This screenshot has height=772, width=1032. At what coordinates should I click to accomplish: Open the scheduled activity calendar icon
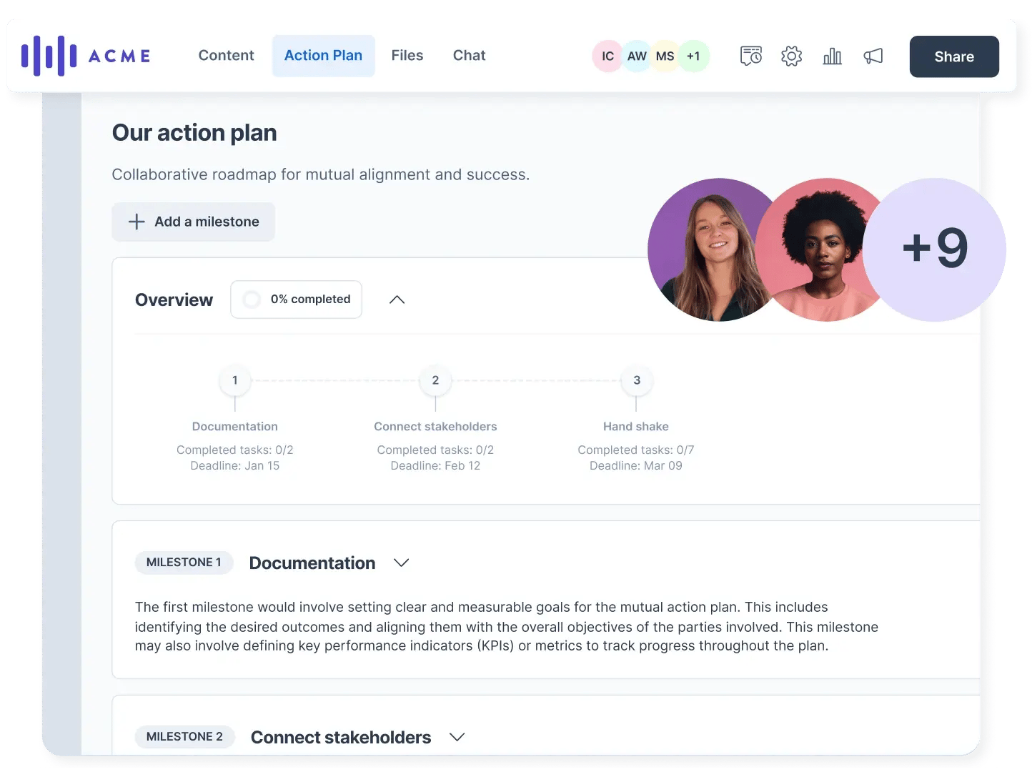click(x=750, y=56)
